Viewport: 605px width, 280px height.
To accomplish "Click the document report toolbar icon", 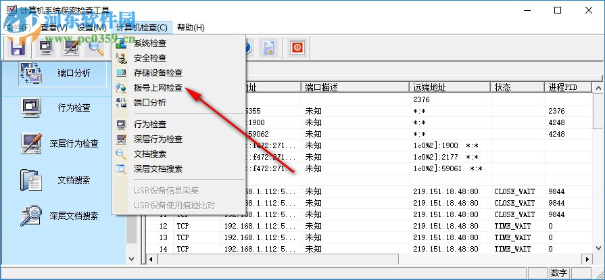I will (x=268, y=48).
